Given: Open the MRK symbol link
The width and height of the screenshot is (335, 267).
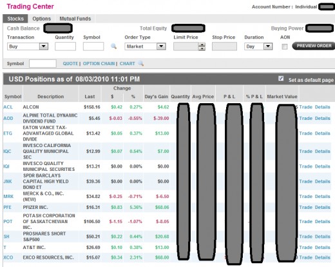Looking at the screenshot, I should point(8,197).
